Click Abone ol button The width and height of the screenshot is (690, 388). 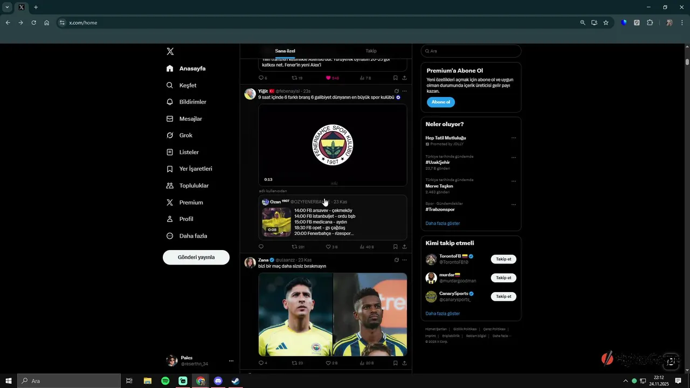(x=441, y=102)
